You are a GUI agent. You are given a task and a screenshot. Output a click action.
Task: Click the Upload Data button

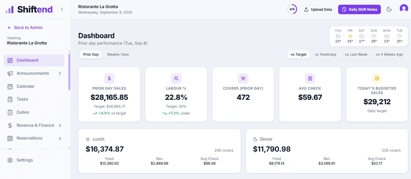(x=318, y=9)
